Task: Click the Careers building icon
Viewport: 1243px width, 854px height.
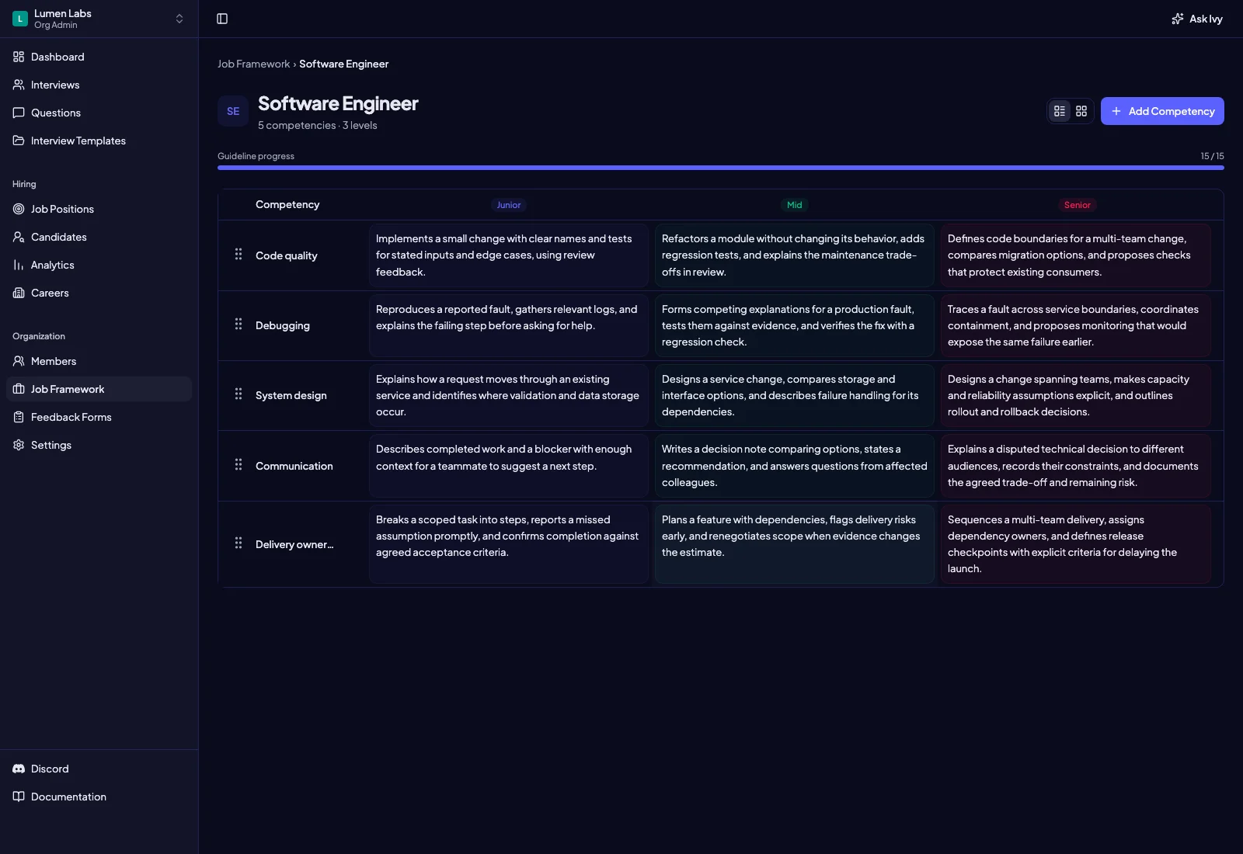Action: (19, 293)
